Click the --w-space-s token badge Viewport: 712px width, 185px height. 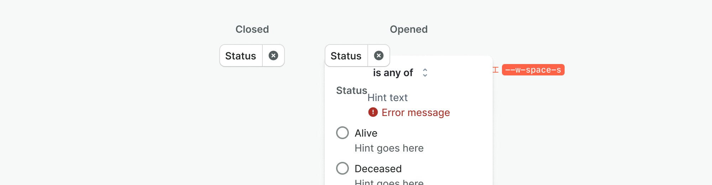click(x=533, y=70)
